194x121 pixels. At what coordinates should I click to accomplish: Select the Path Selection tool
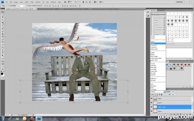pyautogui.click(x=3, y=55)
